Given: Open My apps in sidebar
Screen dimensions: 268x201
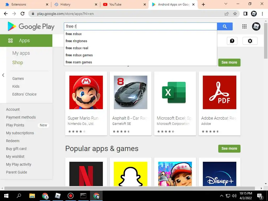Looking at the screenshot, I should pos(21,53).
